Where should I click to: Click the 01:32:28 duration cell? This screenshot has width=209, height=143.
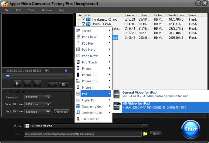130,33
